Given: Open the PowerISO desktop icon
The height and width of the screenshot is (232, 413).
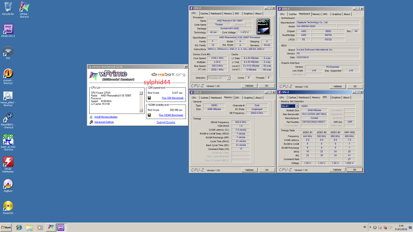Looking at the screenshot, I should [x=8, y=207].
